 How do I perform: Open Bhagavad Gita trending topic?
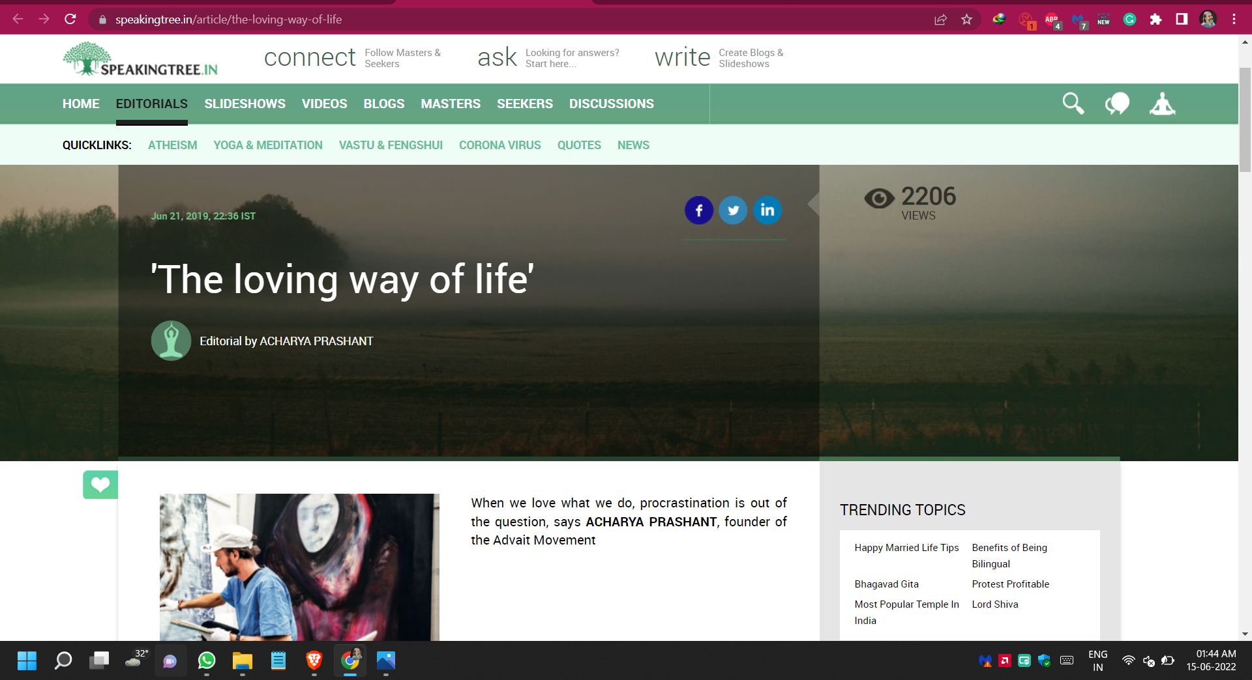coord(886,584)
